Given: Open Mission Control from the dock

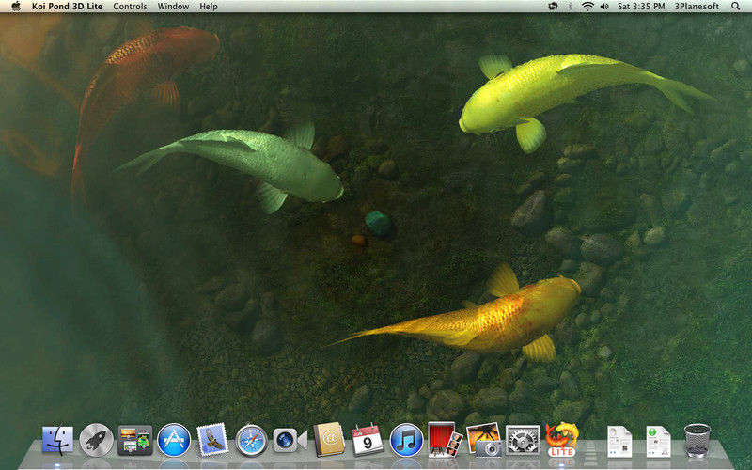Looking at the screenshot, I should pyautogui.click(x=134, y=440).
